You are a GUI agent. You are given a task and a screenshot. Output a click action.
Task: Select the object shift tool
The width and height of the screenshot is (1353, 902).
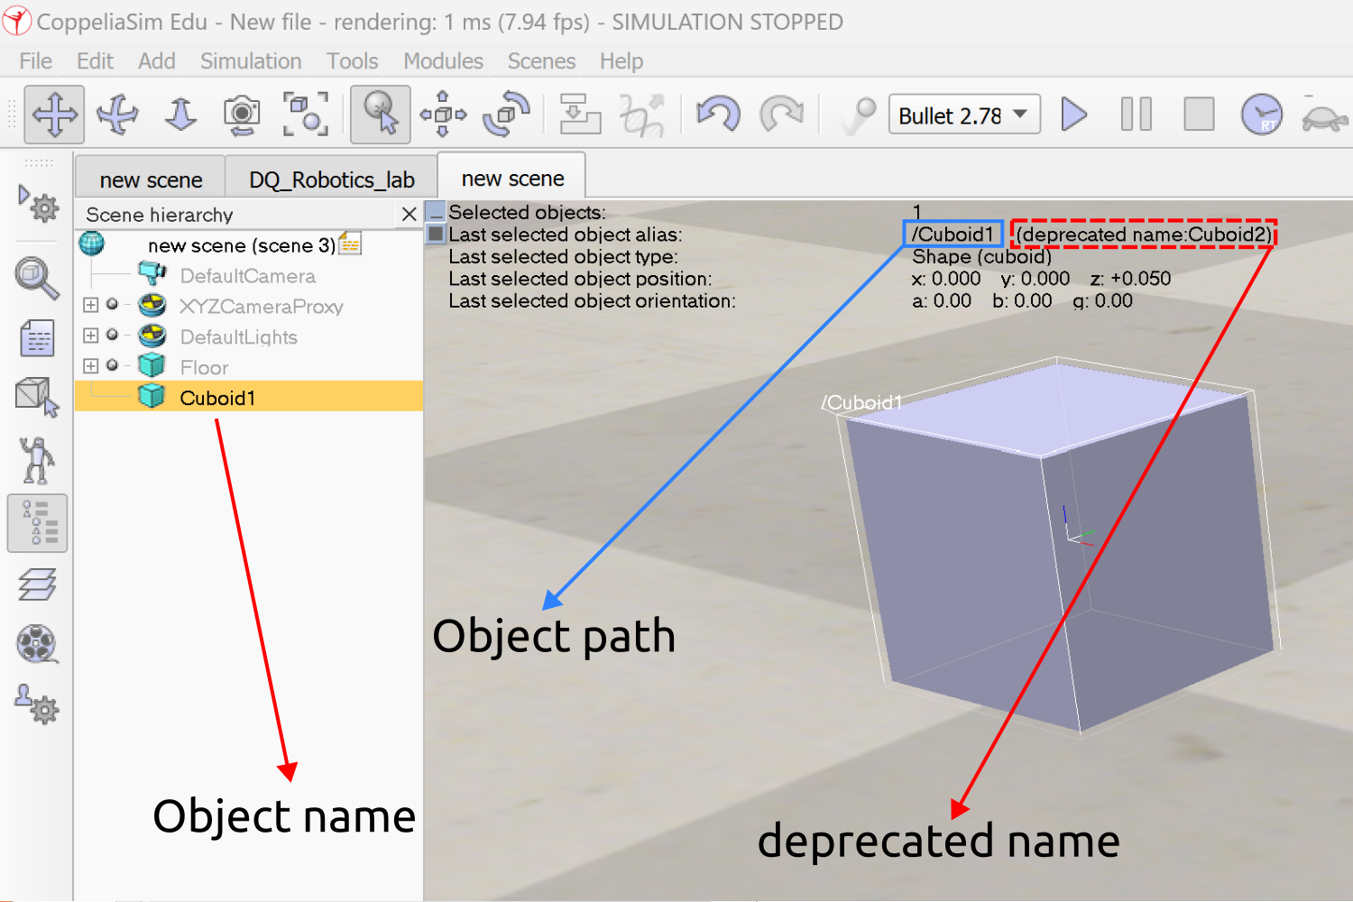pyautogui.click(x=443, y=115)
